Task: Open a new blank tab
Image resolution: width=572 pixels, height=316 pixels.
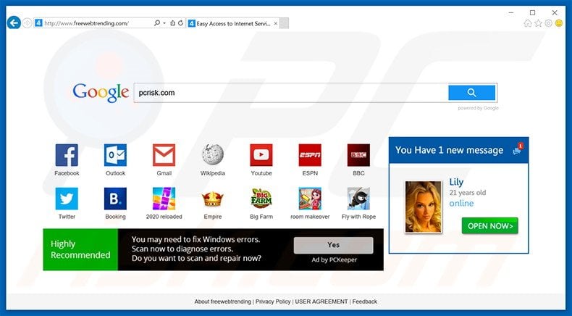Action: (285, 23)
